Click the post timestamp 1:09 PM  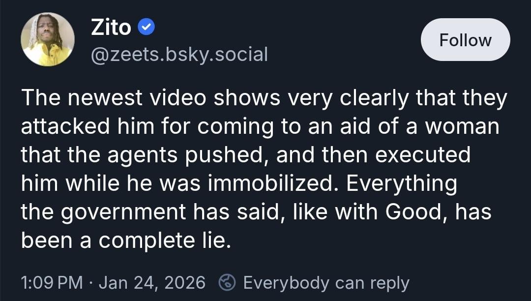52,283
